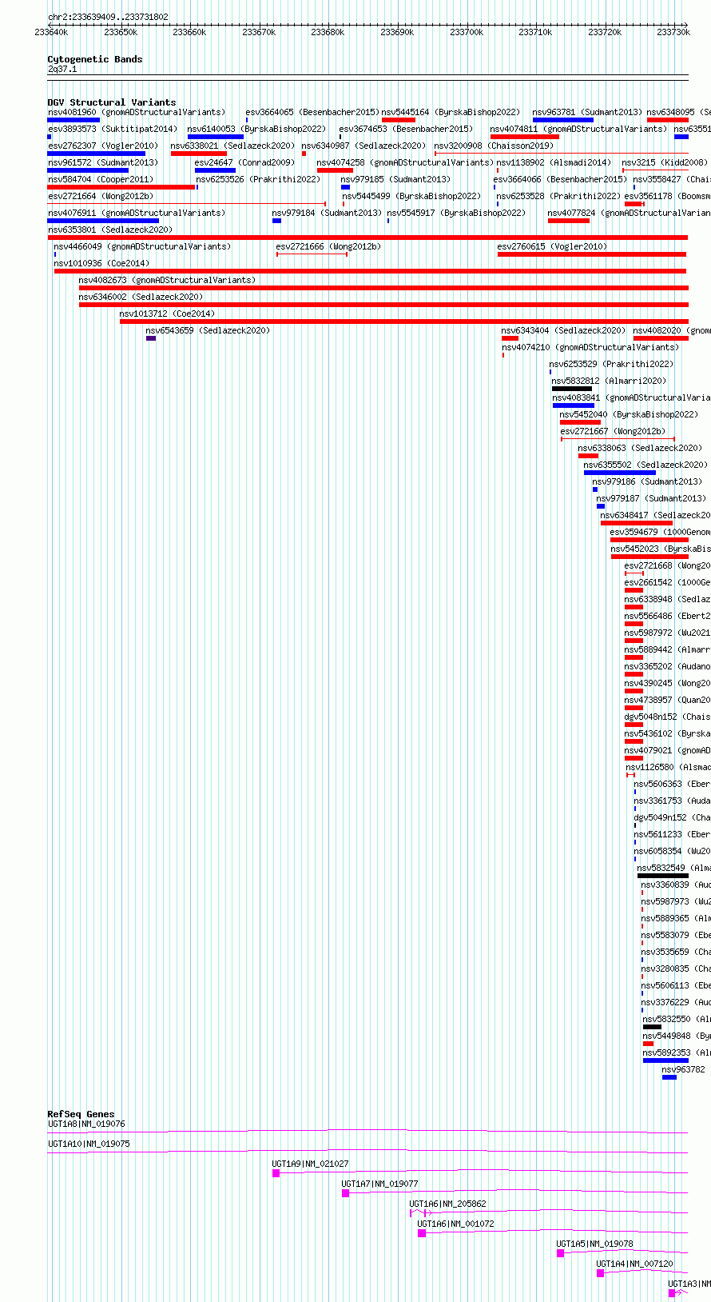Image resolution: width=711 pixels, height=1302 pixels.
Task: Click the red nsv6353801 variant bar
Action: point(367,238)
